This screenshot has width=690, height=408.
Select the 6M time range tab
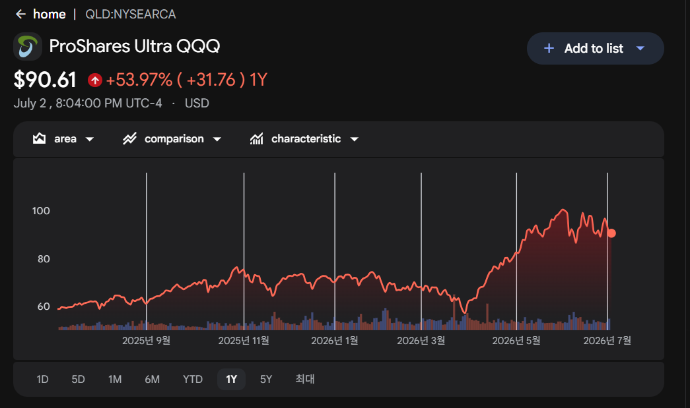(x=153, y=379)
